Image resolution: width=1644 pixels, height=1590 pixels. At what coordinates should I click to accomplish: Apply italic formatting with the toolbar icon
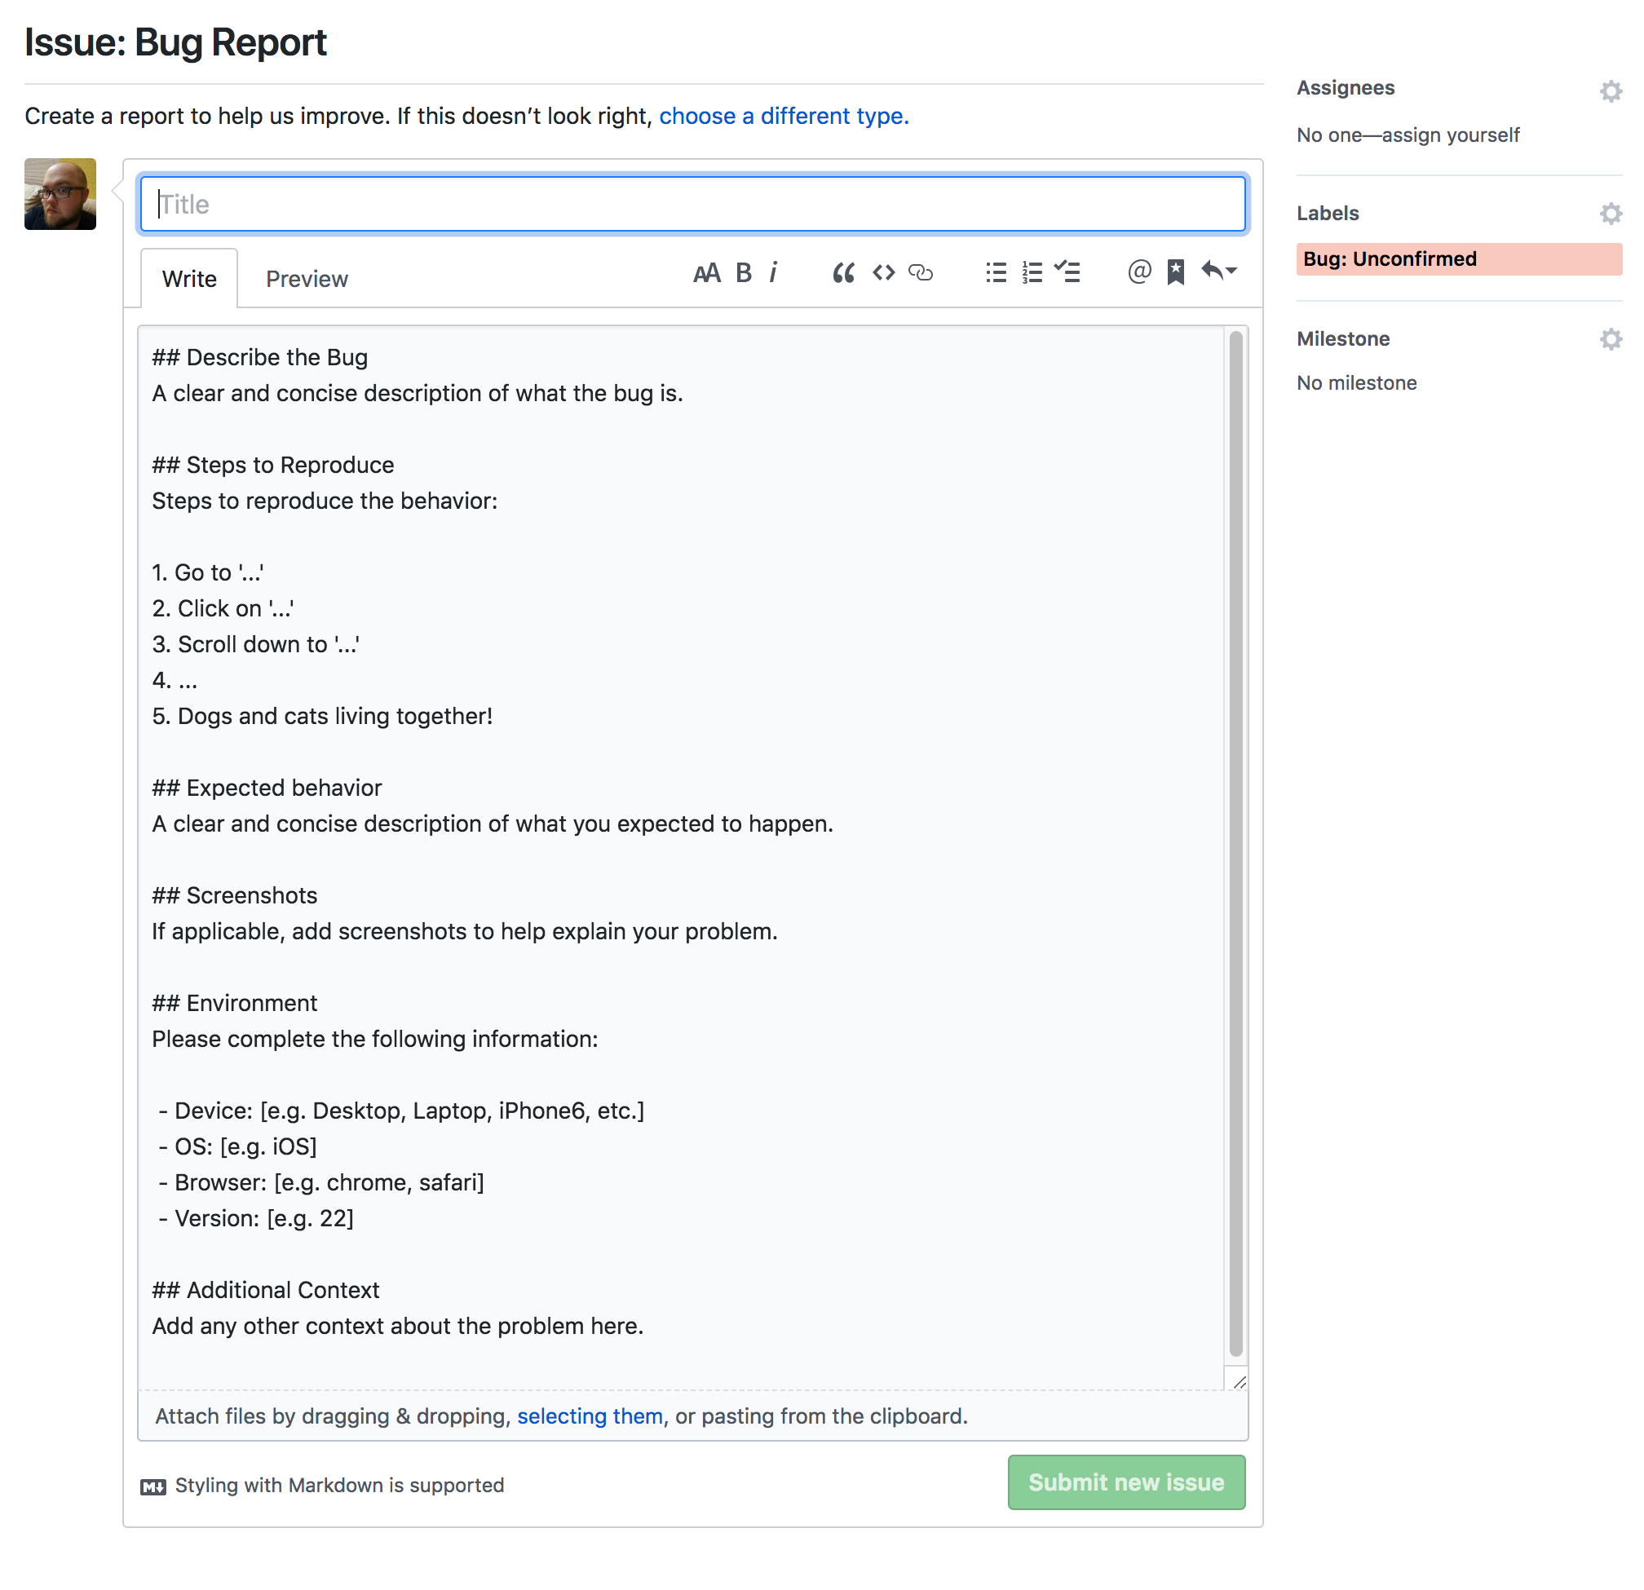point(773,272)
